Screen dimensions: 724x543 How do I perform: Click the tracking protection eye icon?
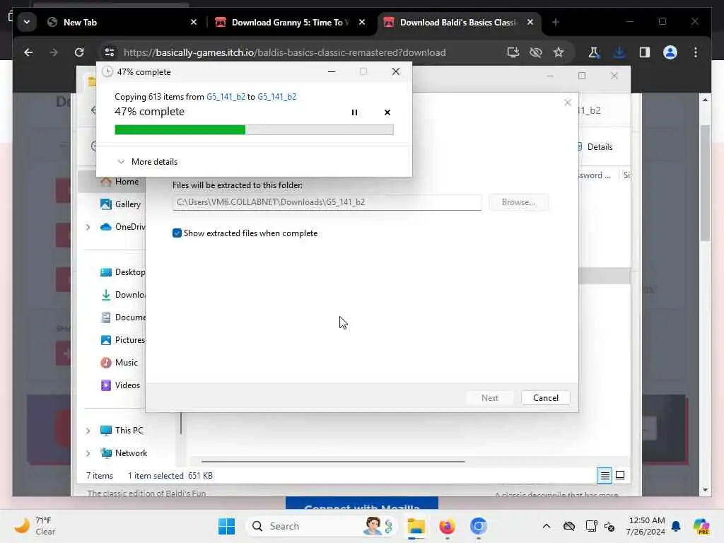(x=536, y=52)
